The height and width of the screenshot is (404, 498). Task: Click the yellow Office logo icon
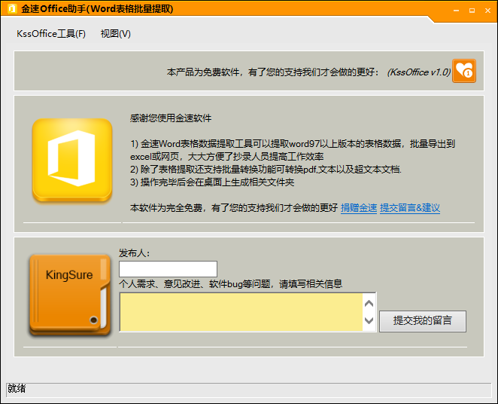click(x=72, y=160)
